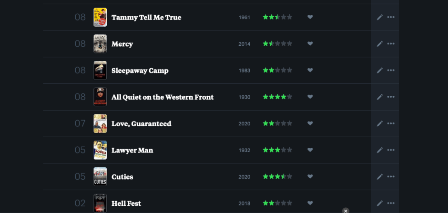The image size is (448, 213).
Task: Open the Sleepaway Camp film title link
Action: (140, 71)
